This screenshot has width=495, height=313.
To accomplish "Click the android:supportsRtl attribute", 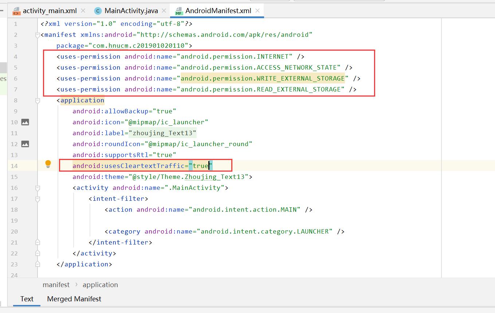I will pos(124,155).
